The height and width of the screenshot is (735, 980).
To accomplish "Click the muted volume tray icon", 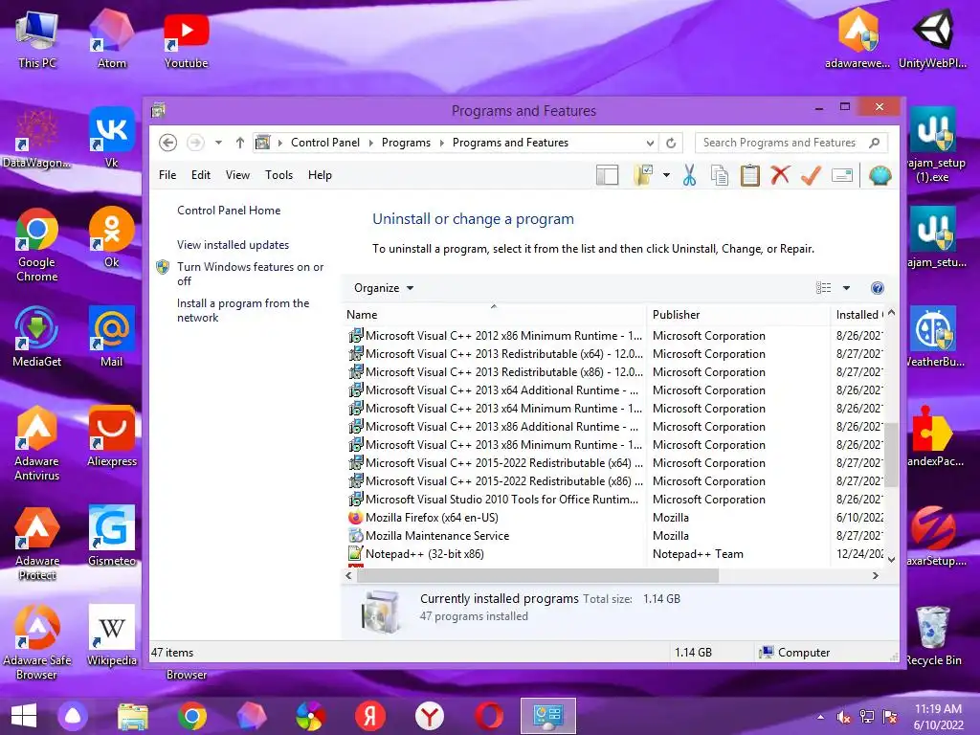I will tap(843, 717).
